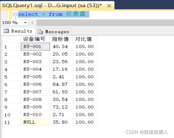This screenshot has height=138, width=174.
Task: Select the 设备编号 column header
Action: coord(35,39)
